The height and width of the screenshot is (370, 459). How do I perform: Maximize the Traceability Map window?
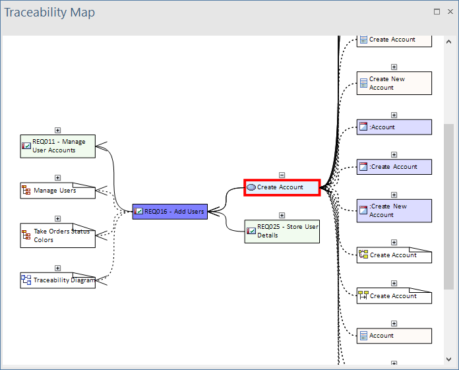click(x=437, y=11)
